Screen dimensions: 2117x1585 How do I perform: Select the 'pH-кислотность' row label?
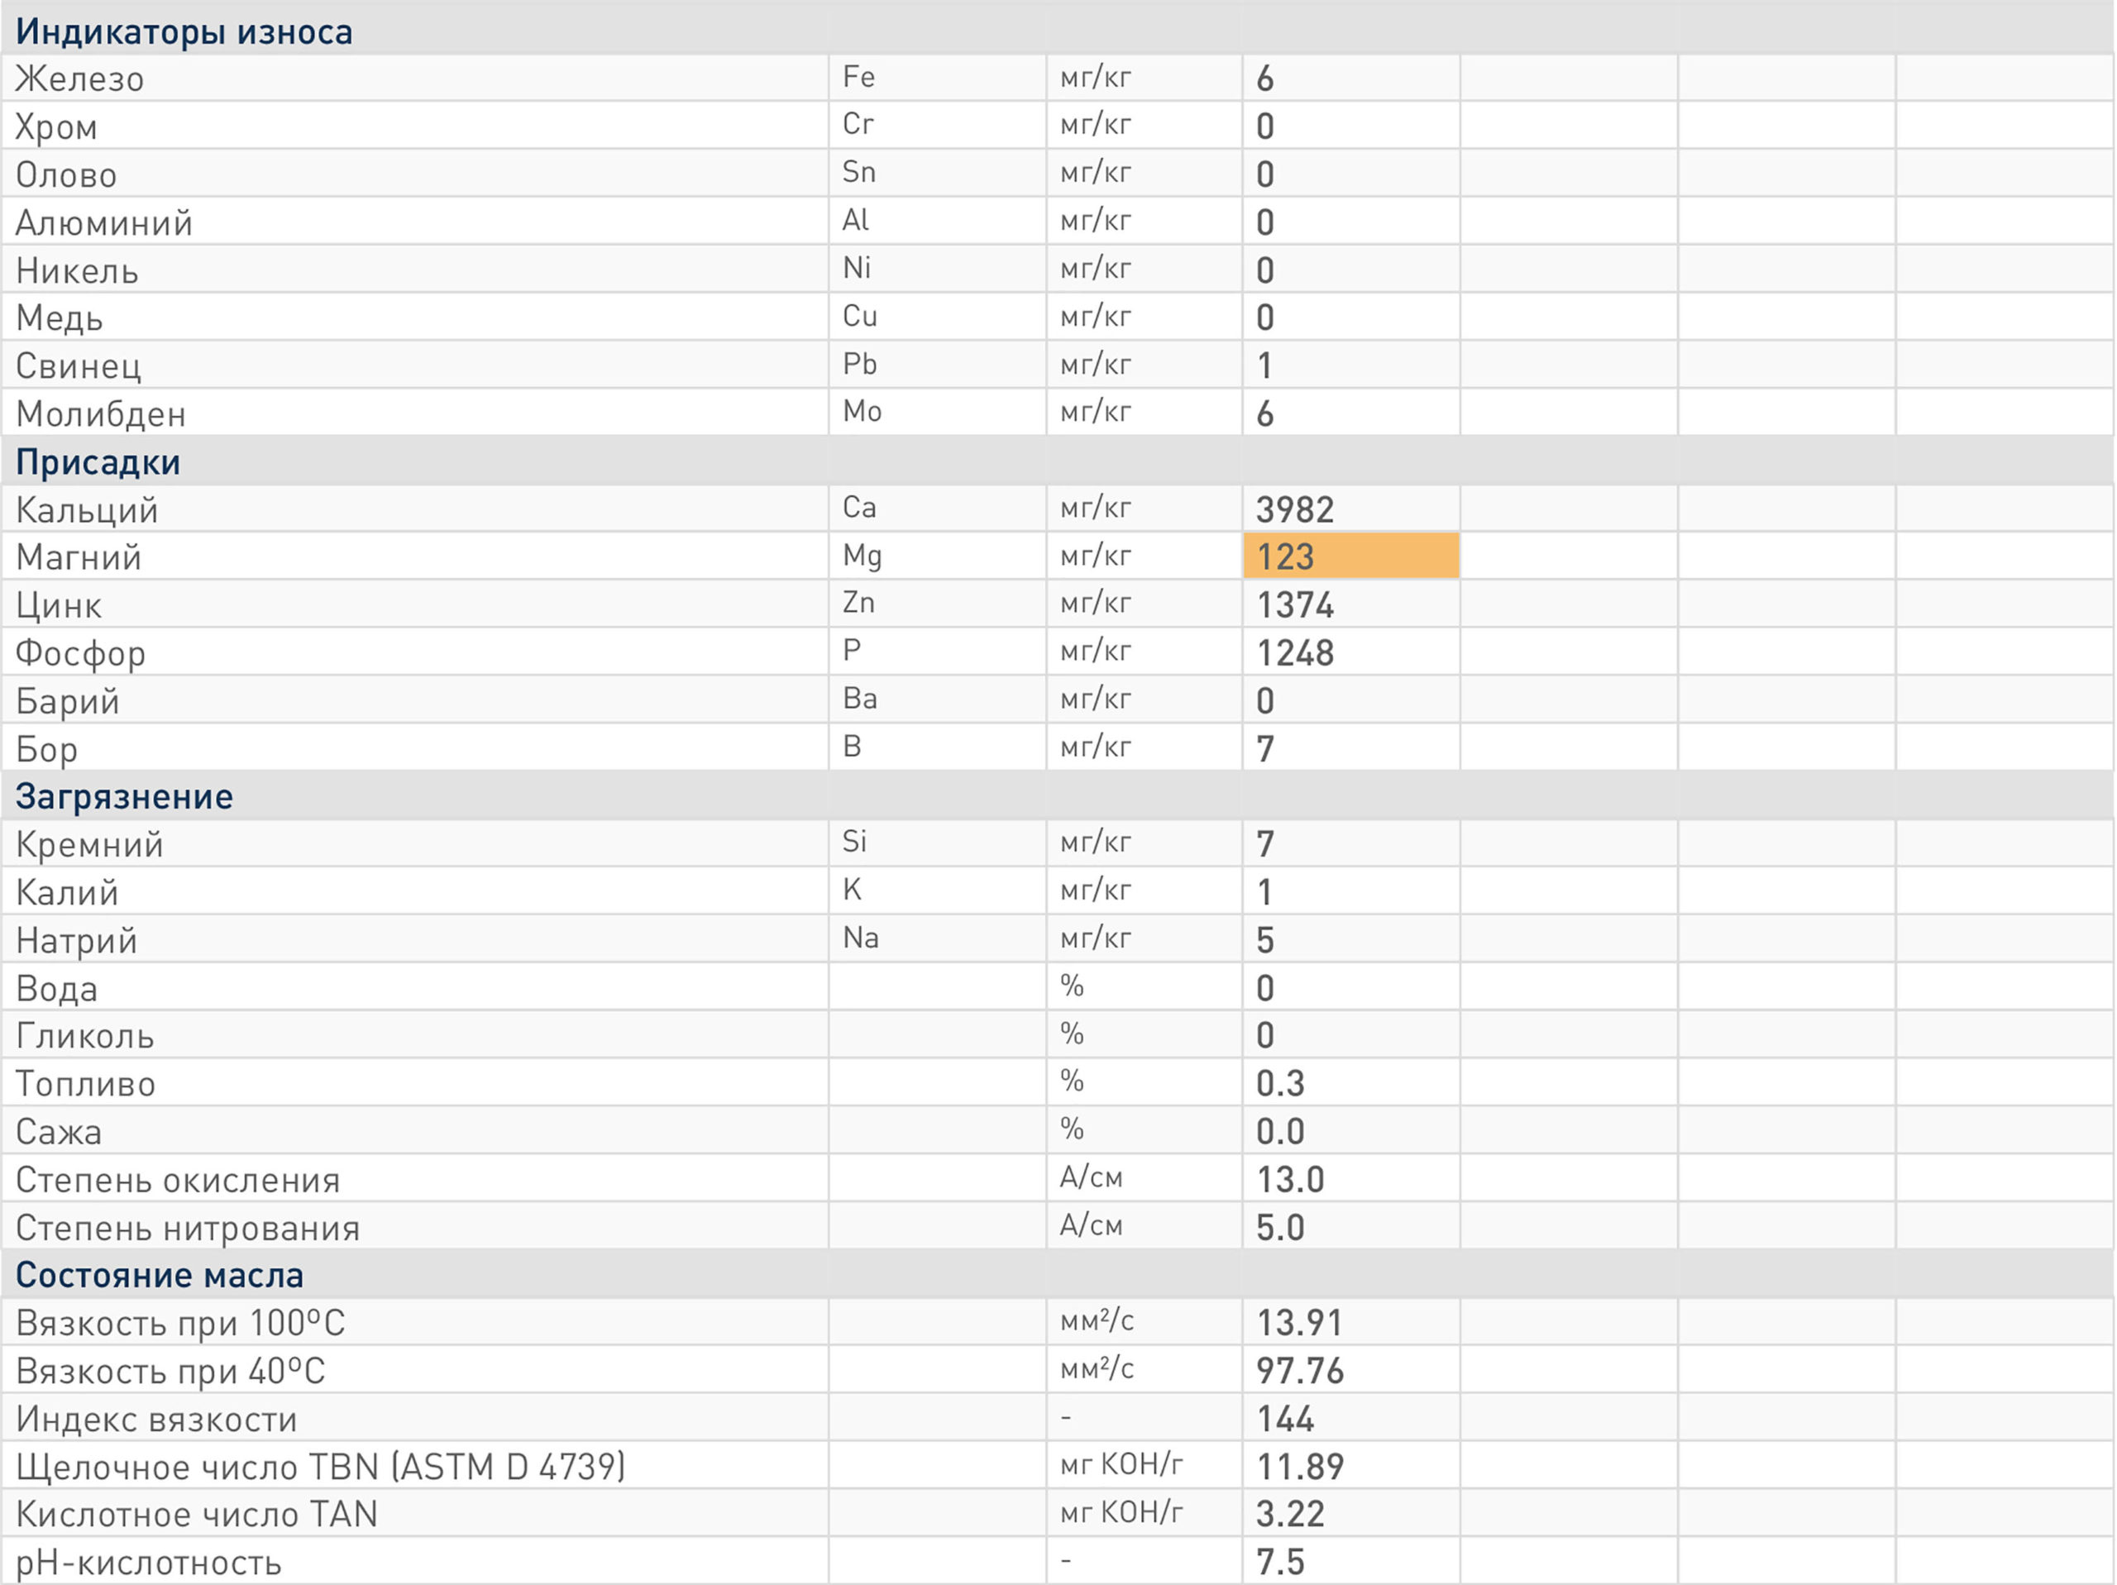point(148,1563)
